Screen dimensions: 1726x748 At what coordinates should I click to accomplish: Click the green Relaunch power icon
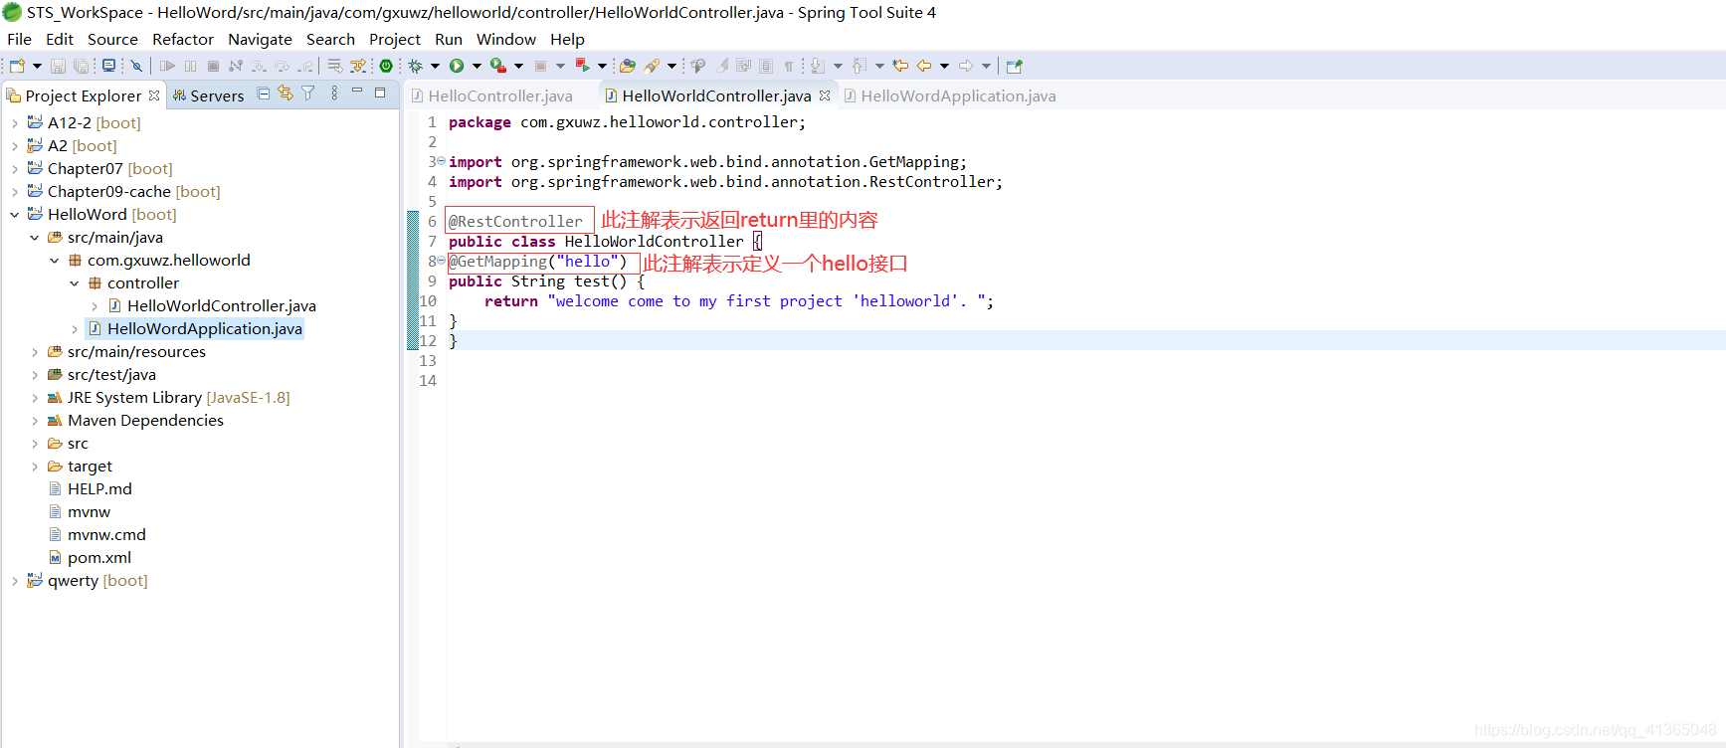[x=386, y=66]
